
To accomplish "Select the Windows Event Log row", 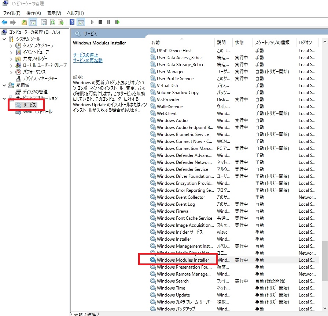I will [x=234, y=204].
